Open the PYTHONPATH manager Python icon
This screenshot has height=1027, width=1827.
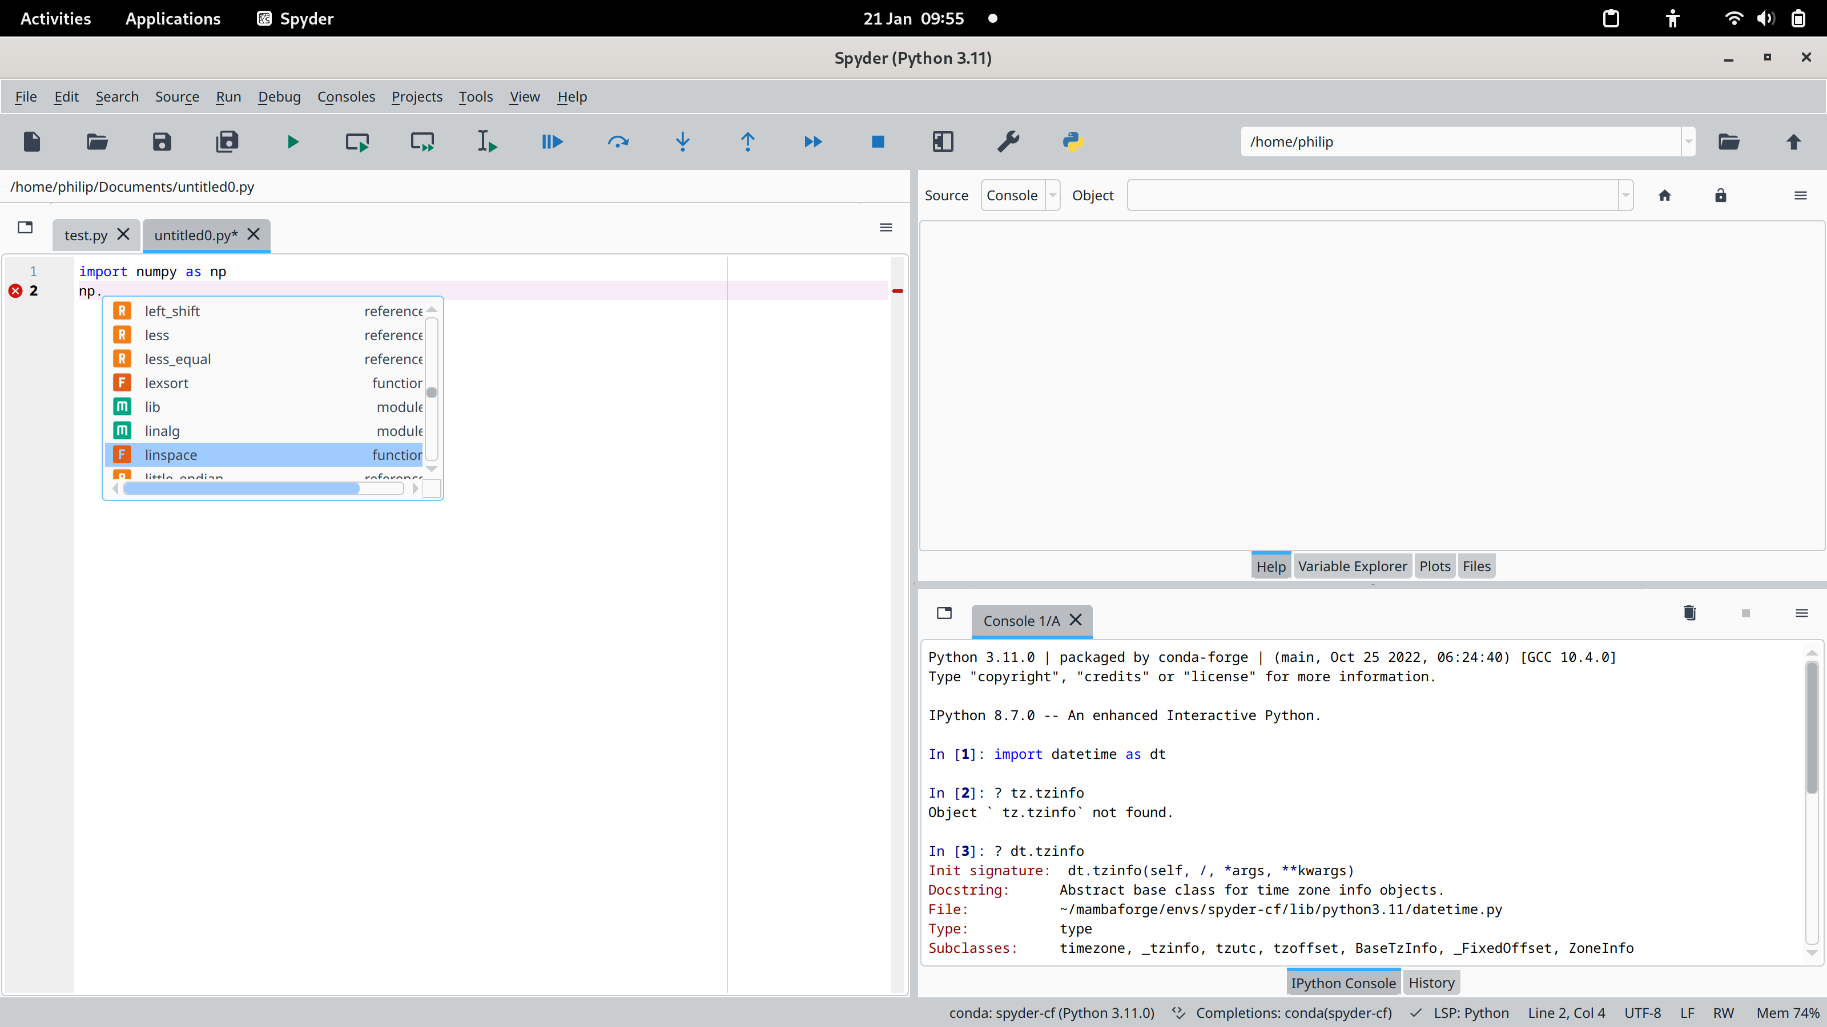tap(1072, 141)
